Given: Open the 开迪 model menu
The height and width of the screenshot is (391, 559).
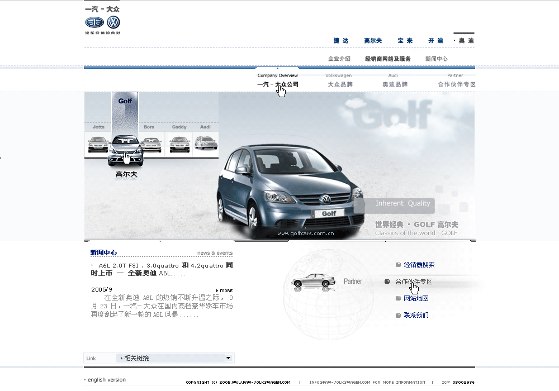Looking at the screenshot, I should coord(435,41).
